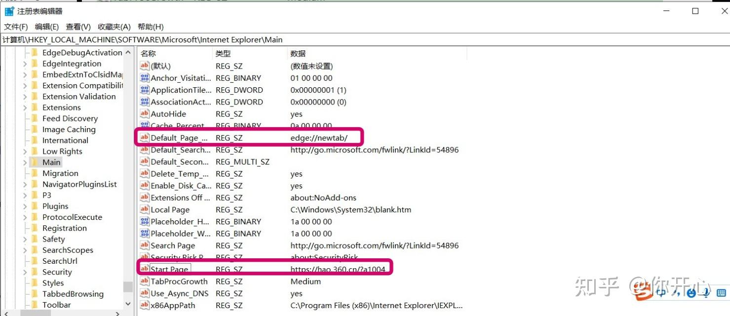Select the EdgeDebugActivation key label
Screen dimensions: 730x316
(82, 53)
